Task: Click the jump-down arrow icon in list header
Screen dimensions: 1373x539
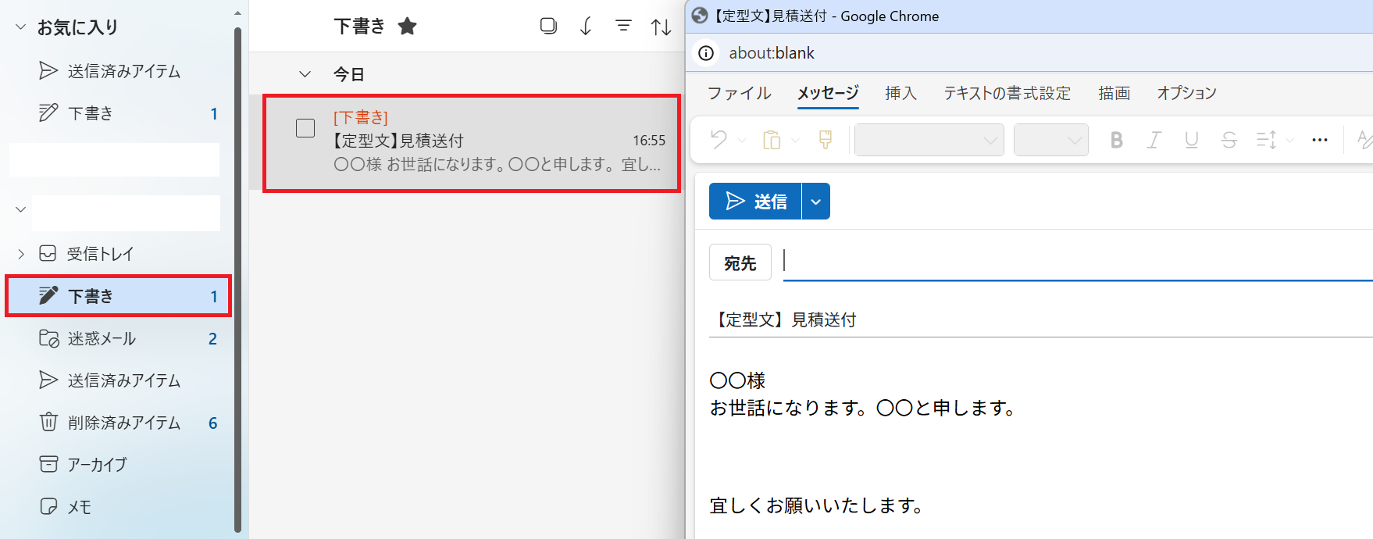Action: coord(586,27)
